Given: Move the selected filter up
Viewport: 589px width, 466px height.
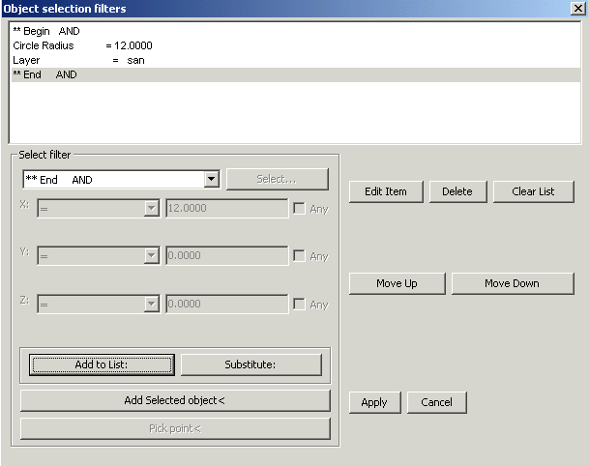Looking at the screenshot, I should [397, 283].
